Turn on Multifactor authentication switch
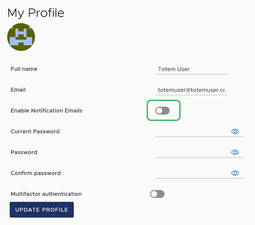 click(x=157, y=194)
